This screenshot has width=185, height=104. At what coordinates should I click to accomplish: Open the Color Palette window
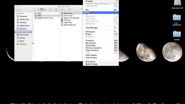(101, 55)
